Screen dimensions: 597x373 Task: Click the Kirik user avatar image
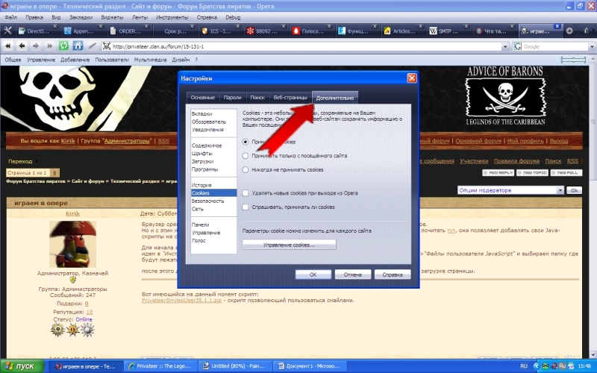[x=72, y=244]
